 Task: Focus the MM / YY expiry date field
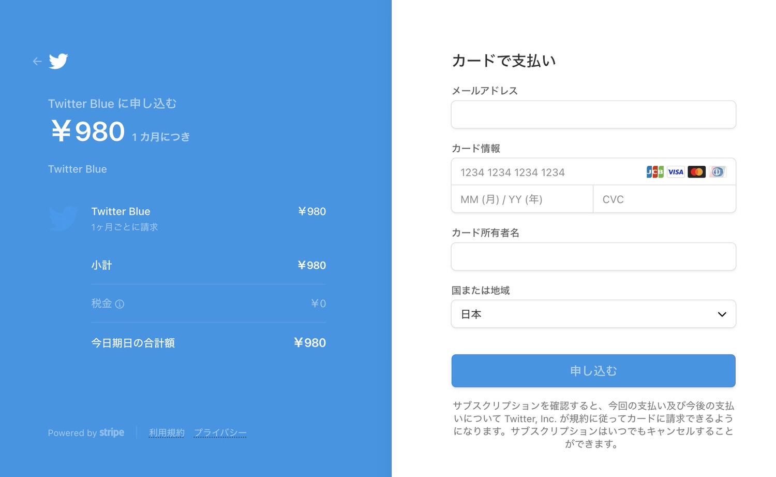522,199
